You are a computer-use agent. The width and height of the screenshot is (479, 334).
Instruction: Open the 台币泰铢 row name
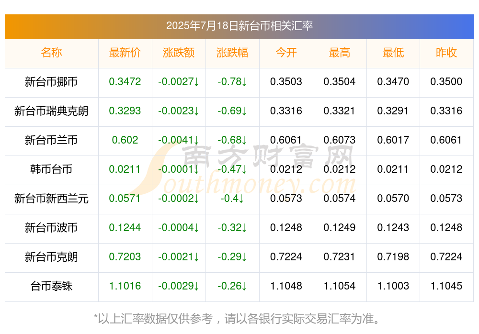click(x=51, y=286)
